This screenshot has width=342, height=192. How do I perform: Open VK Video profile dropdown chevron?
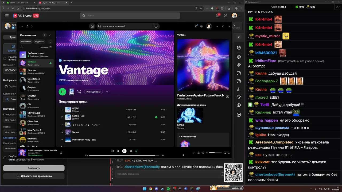(240, 16)
